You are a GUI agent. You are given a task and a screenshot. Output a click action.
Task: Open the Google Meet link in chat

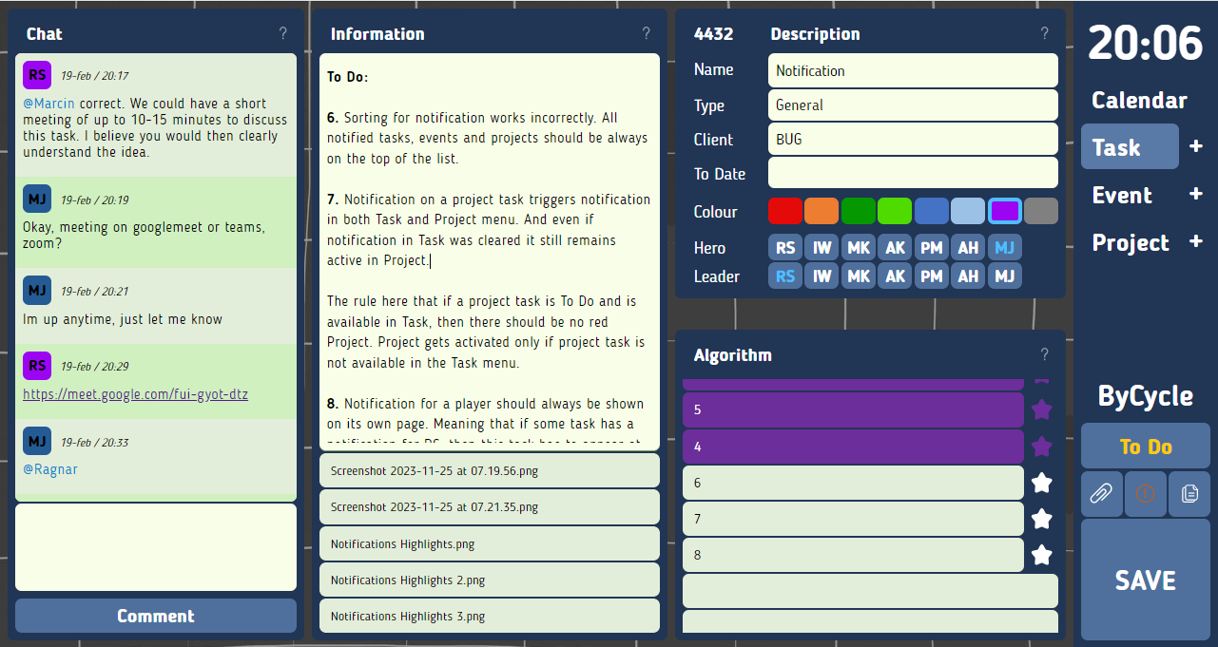135,393
